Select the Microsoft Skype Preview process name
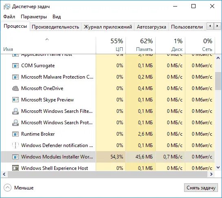222x198 pixels. (x=47, y=100)
